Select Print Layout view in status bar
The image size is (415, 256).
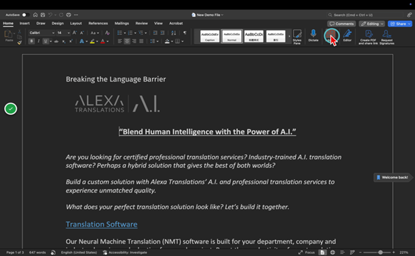322,252
